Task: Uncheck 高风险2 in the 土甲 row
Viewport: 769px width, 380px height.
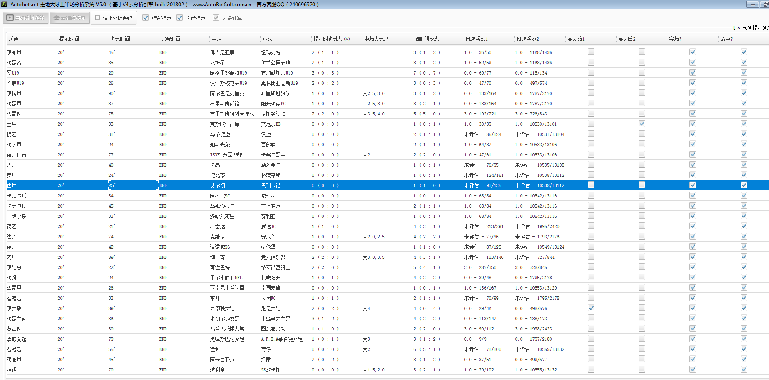Action: coord(642,124)
